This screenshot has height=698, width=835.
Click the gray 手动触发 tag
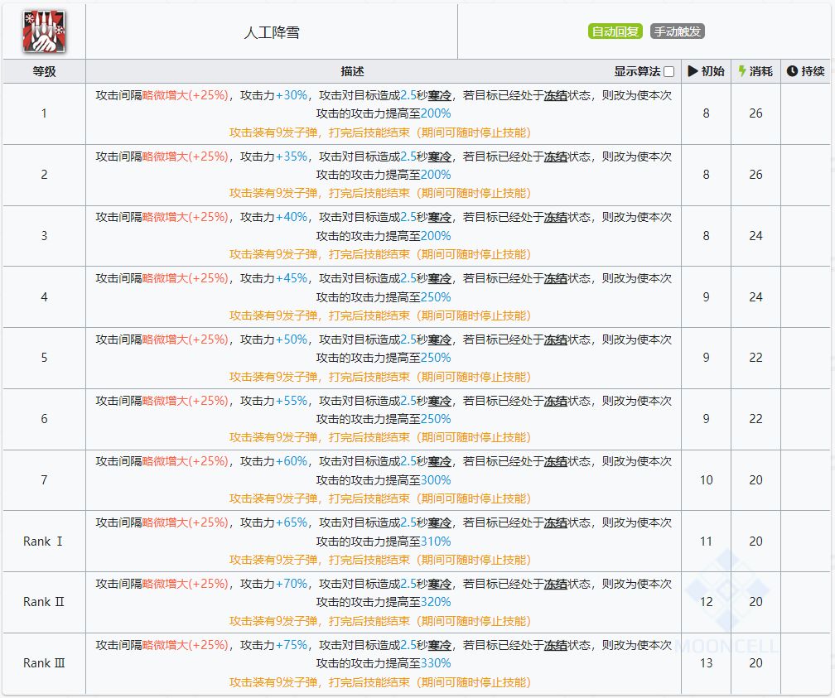(677, 31)
